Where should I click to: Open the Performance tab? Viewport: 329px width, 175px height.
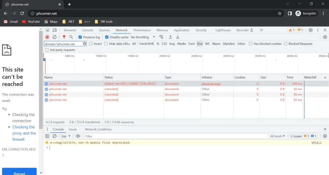(142, 30)
